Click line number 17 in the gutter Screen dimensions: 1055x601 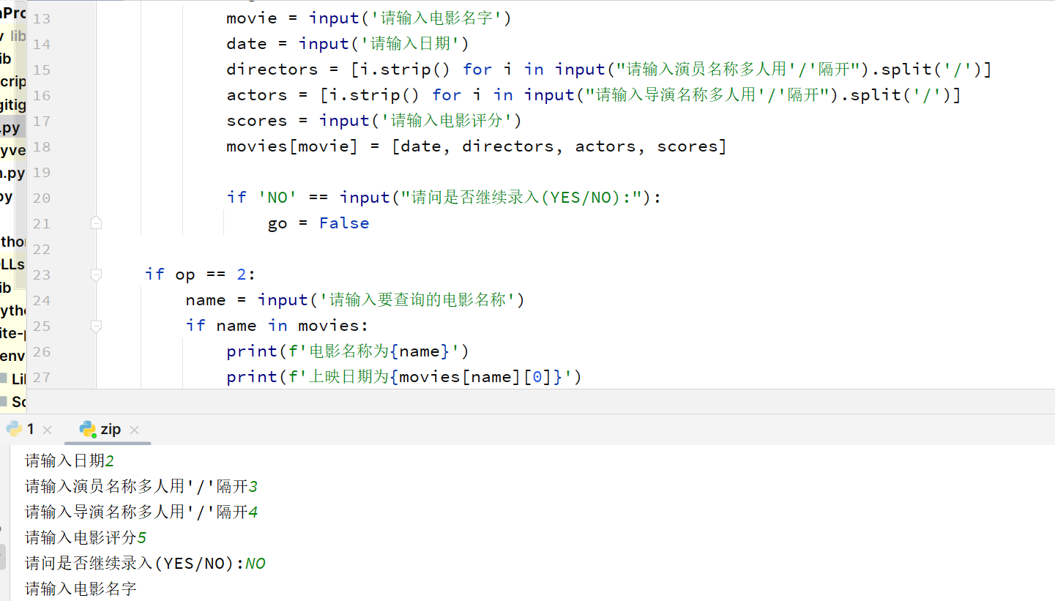click(x=42, y=121)
